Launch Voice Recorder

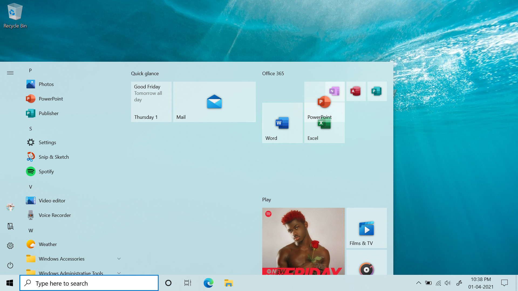tap(73, 215)
